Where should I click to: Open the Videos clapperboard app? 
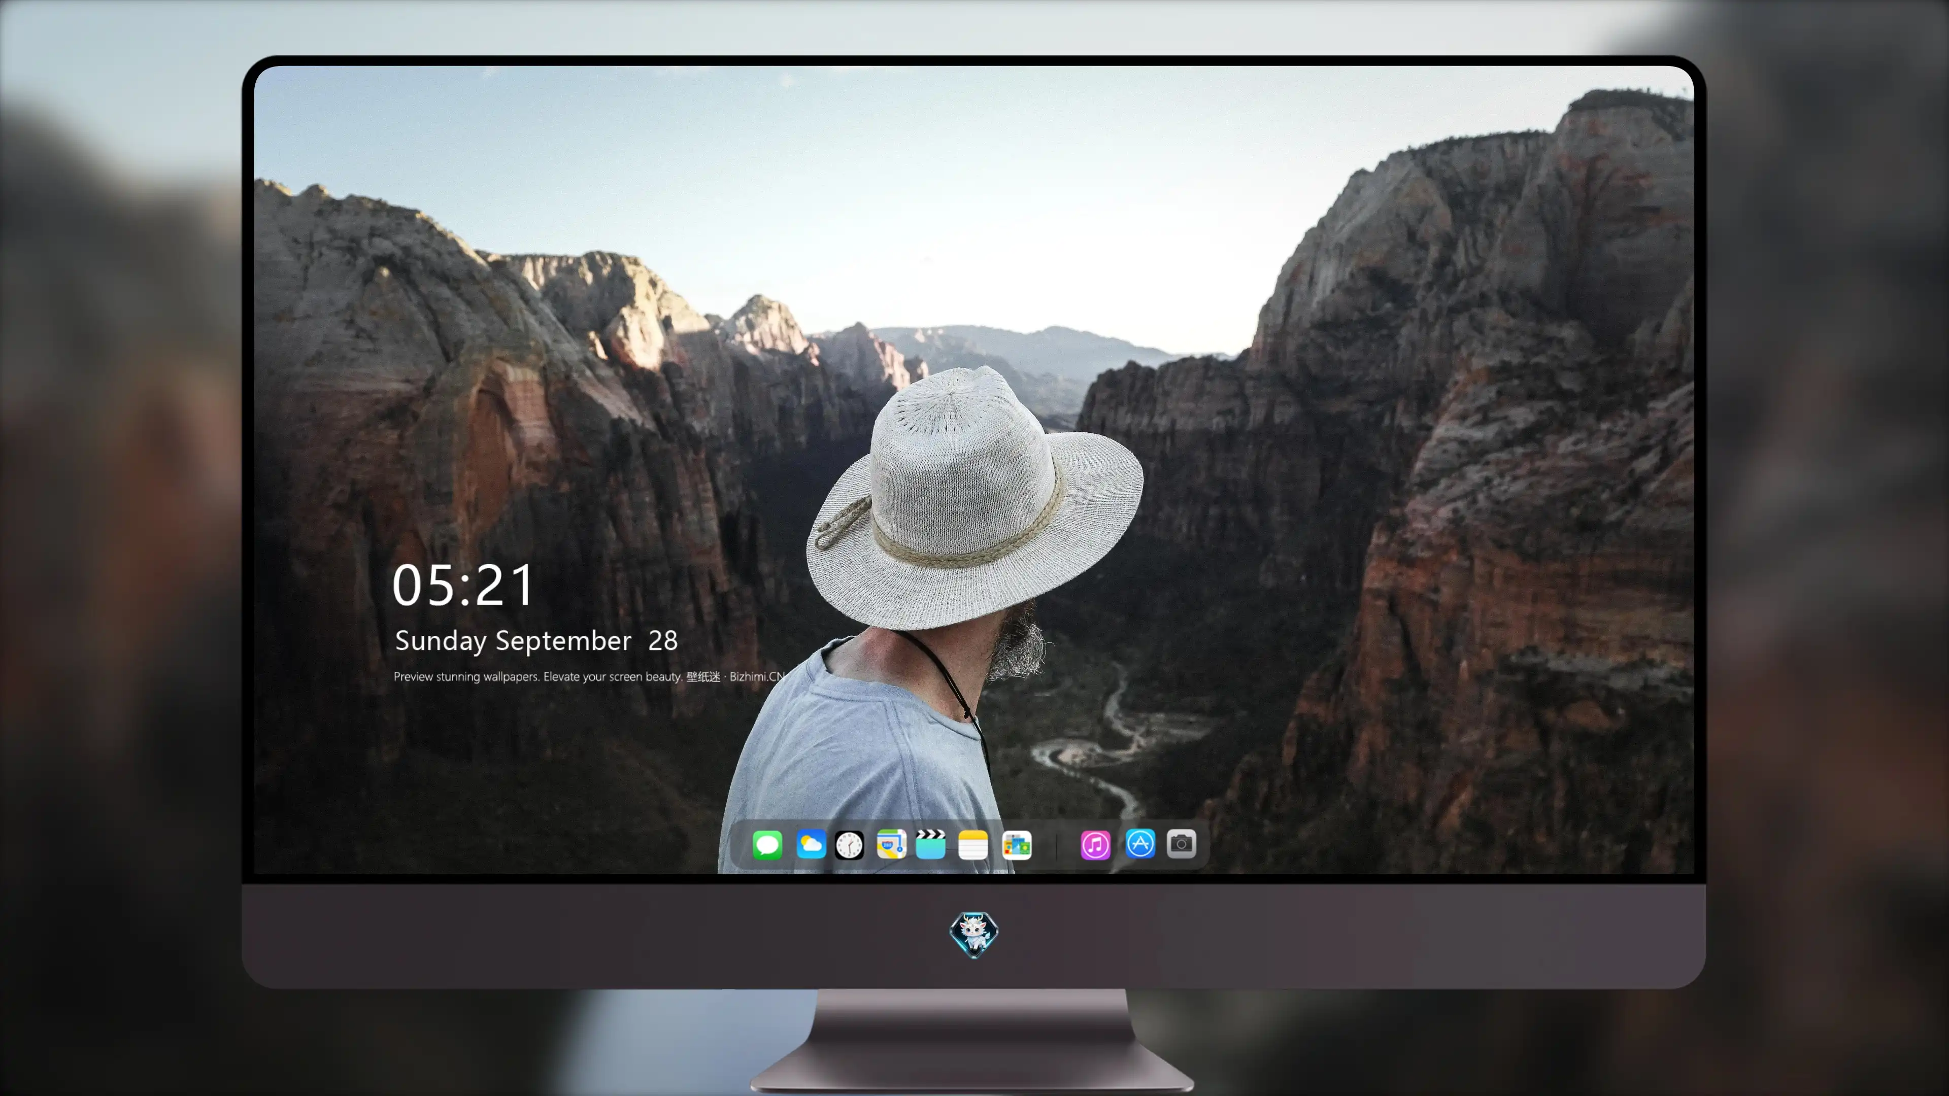[931, 844]
